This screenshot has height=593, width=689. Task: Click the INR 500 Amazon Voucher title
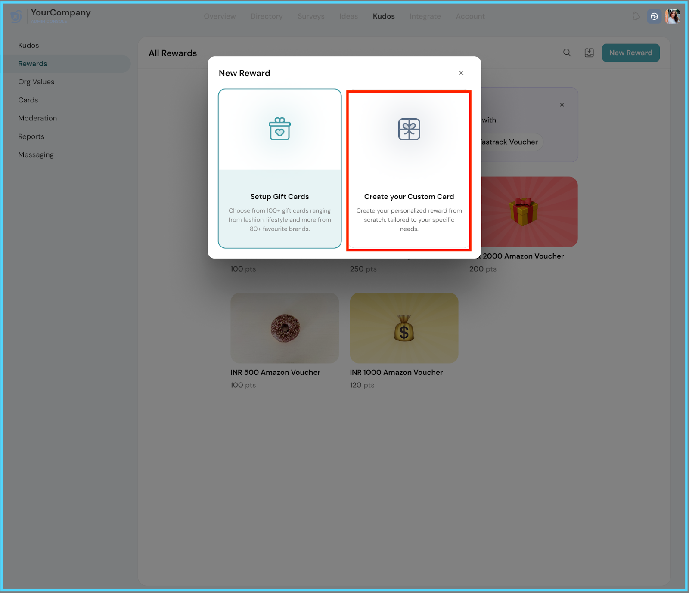point(275,372)
